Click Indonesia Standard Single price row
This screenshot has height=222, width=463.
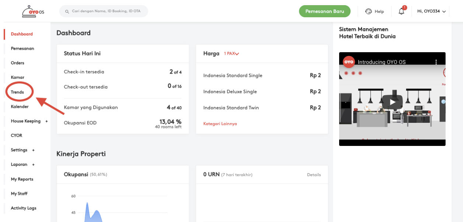(x=262, y=75)
